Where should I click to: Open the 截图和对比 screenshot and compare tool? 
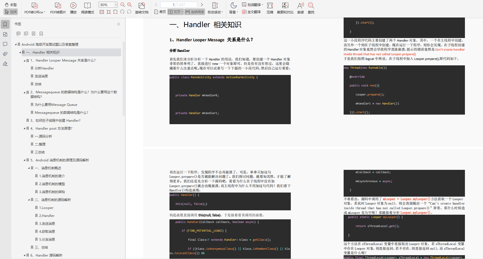(x=285, y=8)
